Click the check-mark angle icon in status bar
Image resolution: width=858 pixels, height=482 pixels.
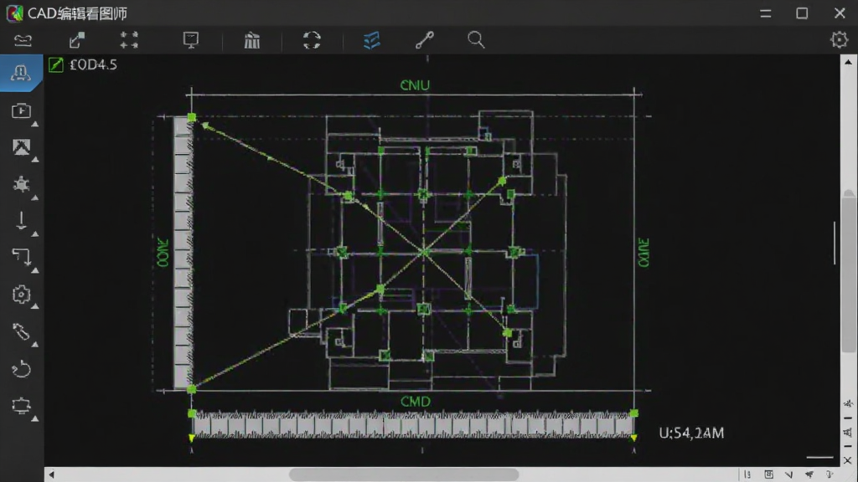tap(788, 474)
